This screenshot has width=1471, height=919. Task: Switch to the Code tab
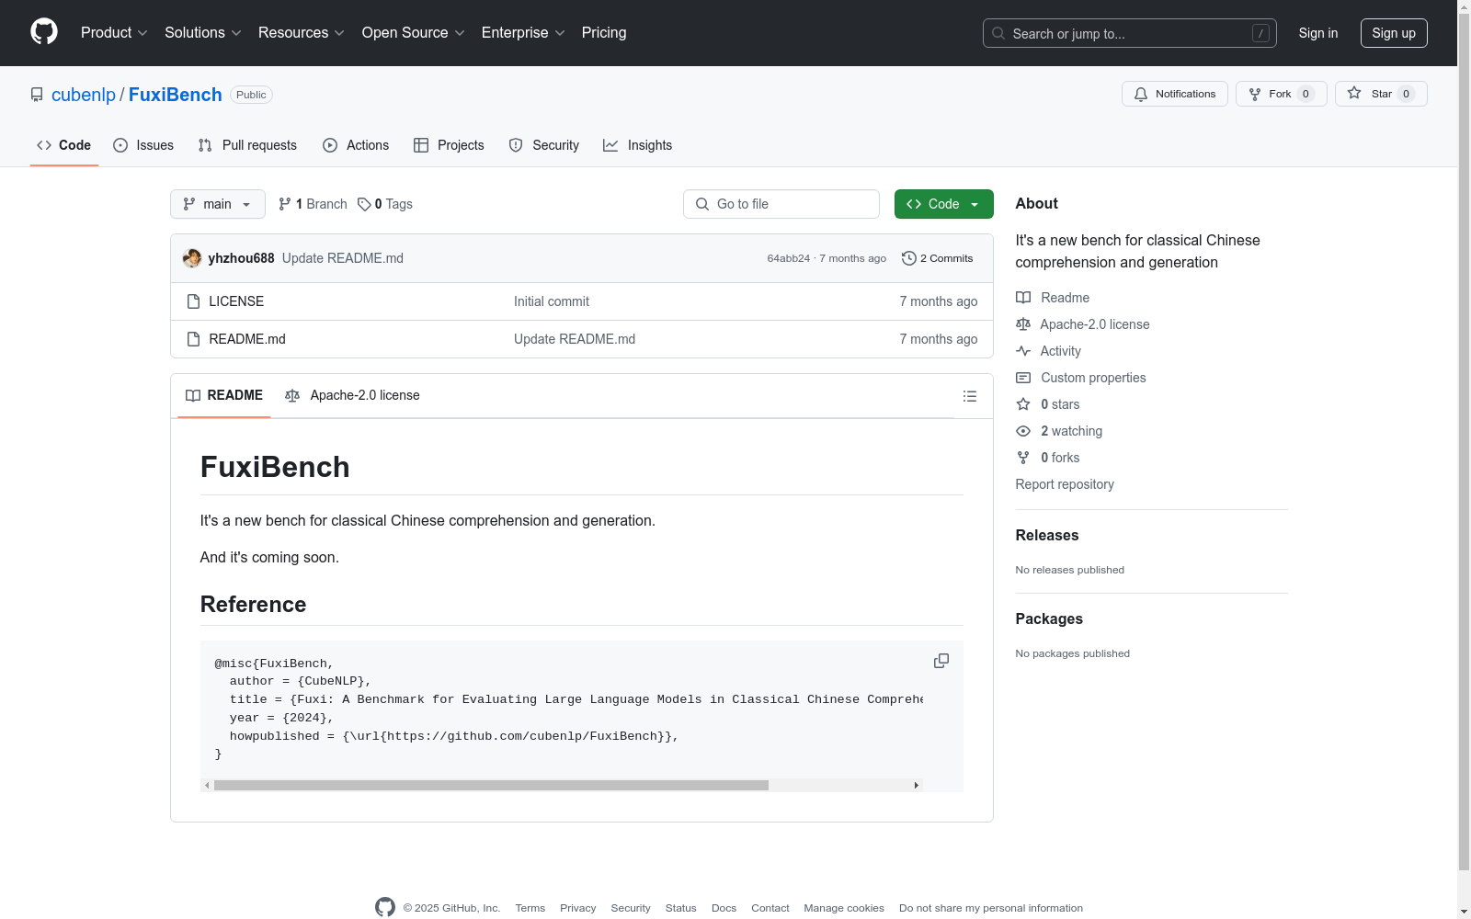coord(64,145)
